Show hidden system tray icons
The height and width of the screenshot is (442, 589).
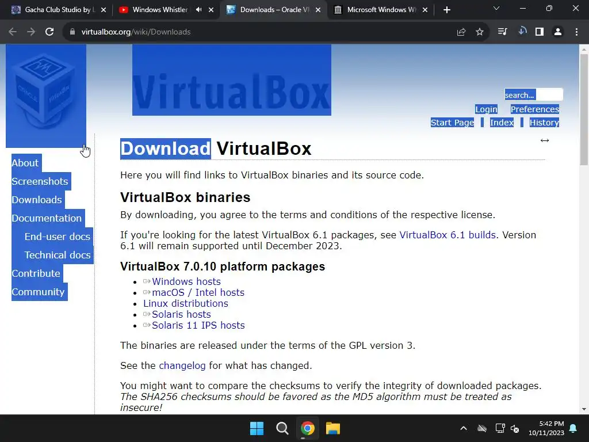coord(464,428)
